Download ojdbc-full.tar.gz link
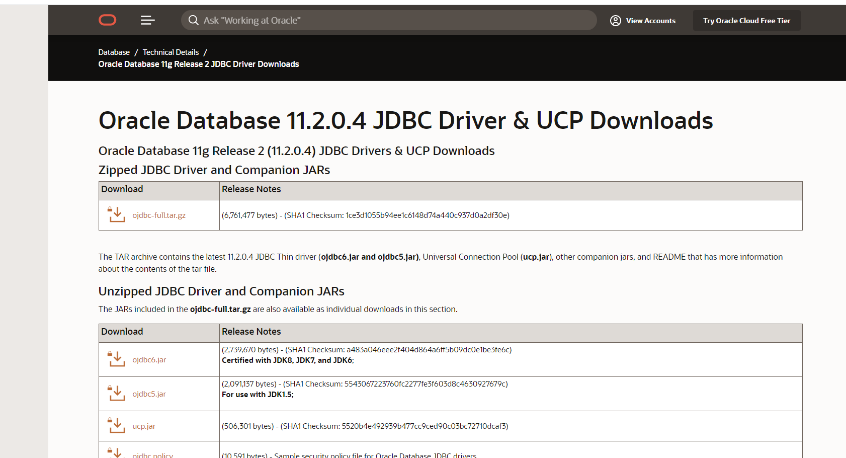Screen dimensions: 846x458 [159, 215]
